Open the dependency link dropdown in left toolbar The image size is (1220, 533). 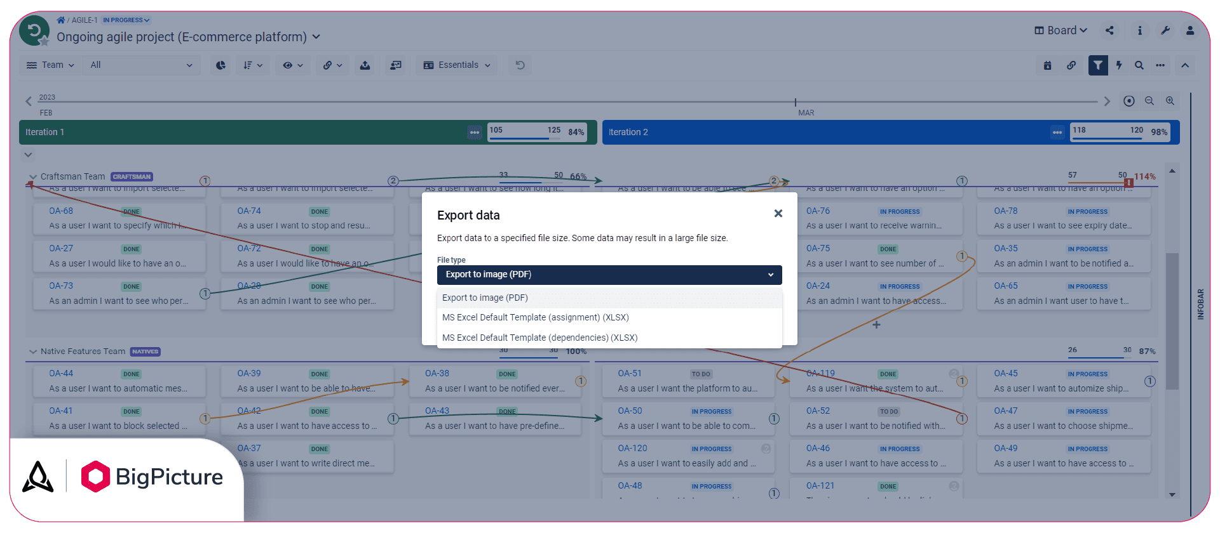[x=332, y=65]
